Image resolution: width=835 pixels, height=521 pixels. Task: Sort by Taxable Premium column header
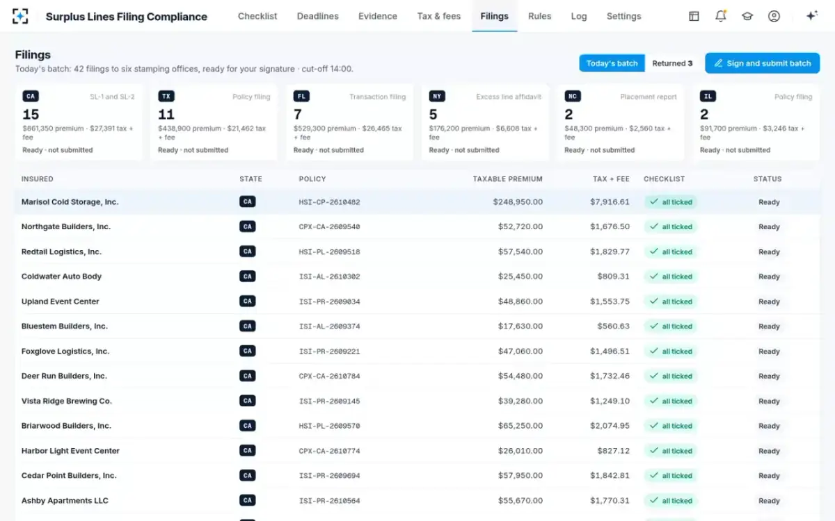pos(507,179)
